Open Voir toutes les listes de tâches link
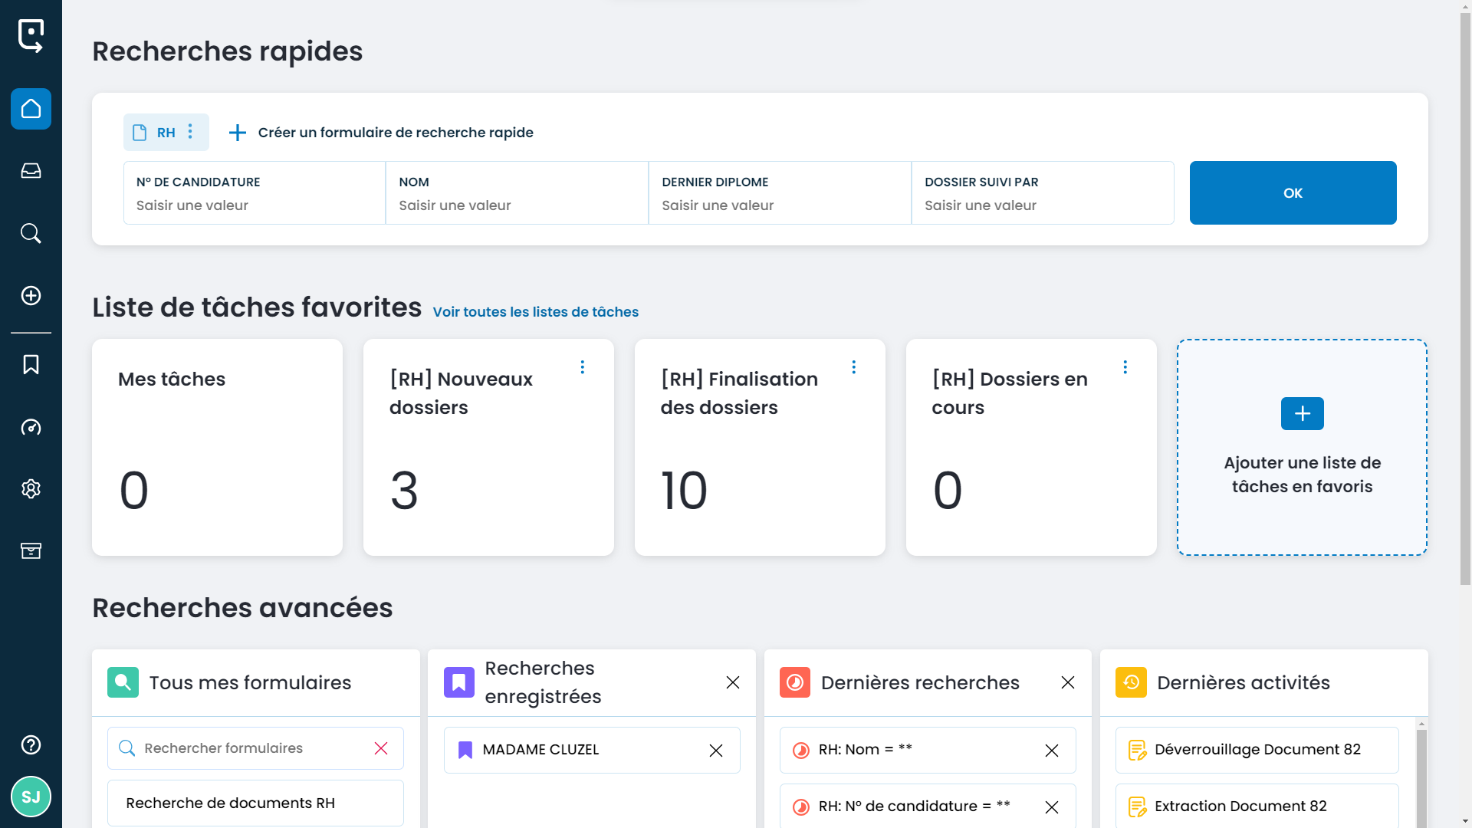The image size is (1472, 828). pyautogui.click(x=535, y=312)
